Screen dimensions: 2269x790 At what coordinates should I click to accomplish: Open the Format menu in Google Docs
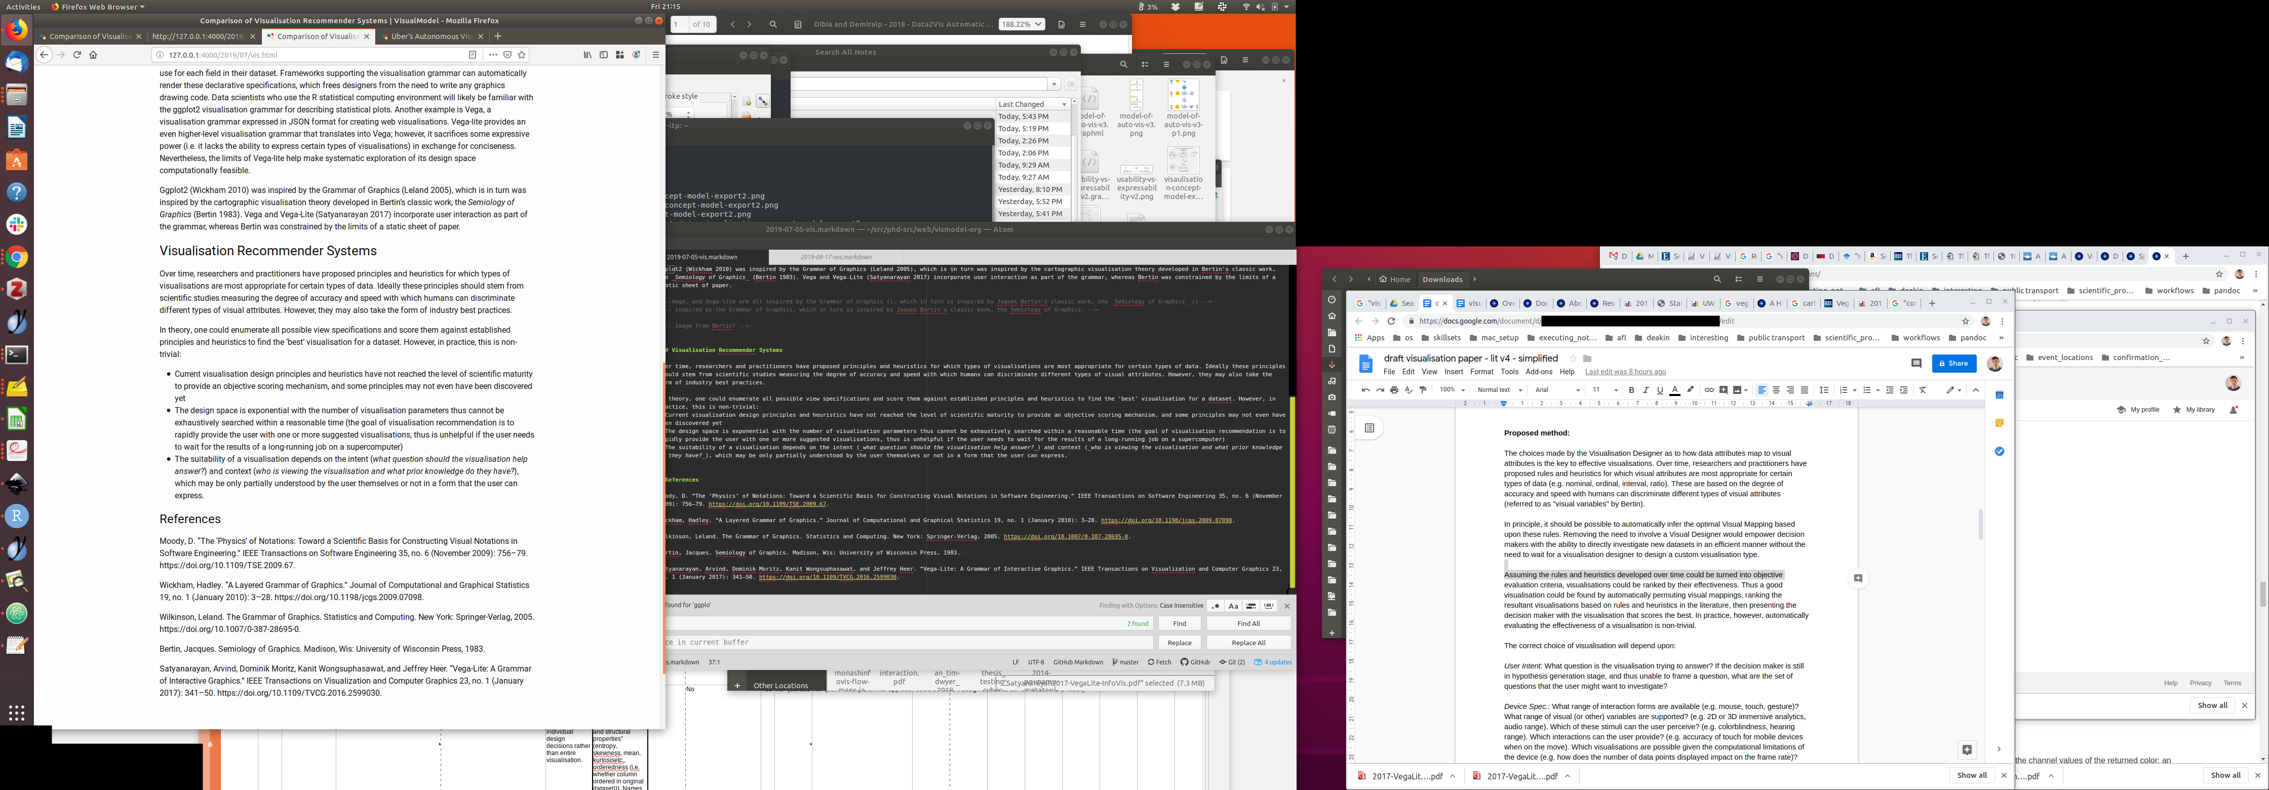(1481, 372)
